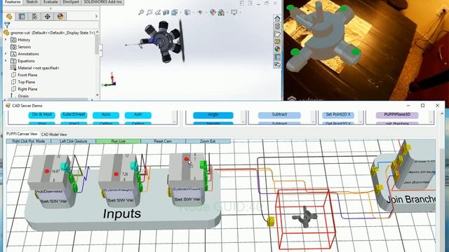Click the Hide/Show Items eye icon
The height and width of the screenshot is (252, 449).
click(200, 13)
